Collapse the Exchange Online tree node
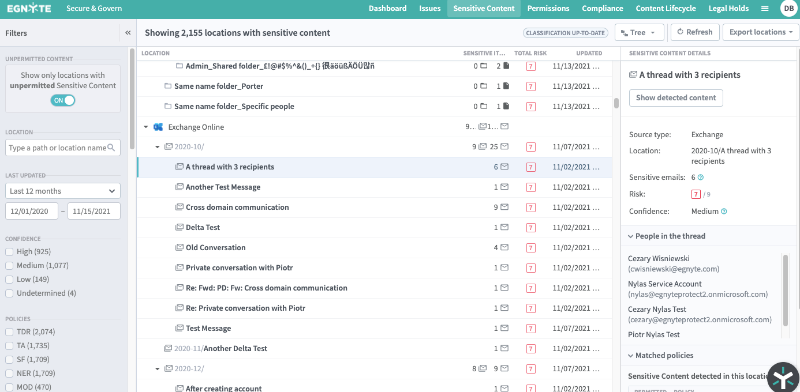The width and height of the screenshot is (800, 392). (146, 127)
